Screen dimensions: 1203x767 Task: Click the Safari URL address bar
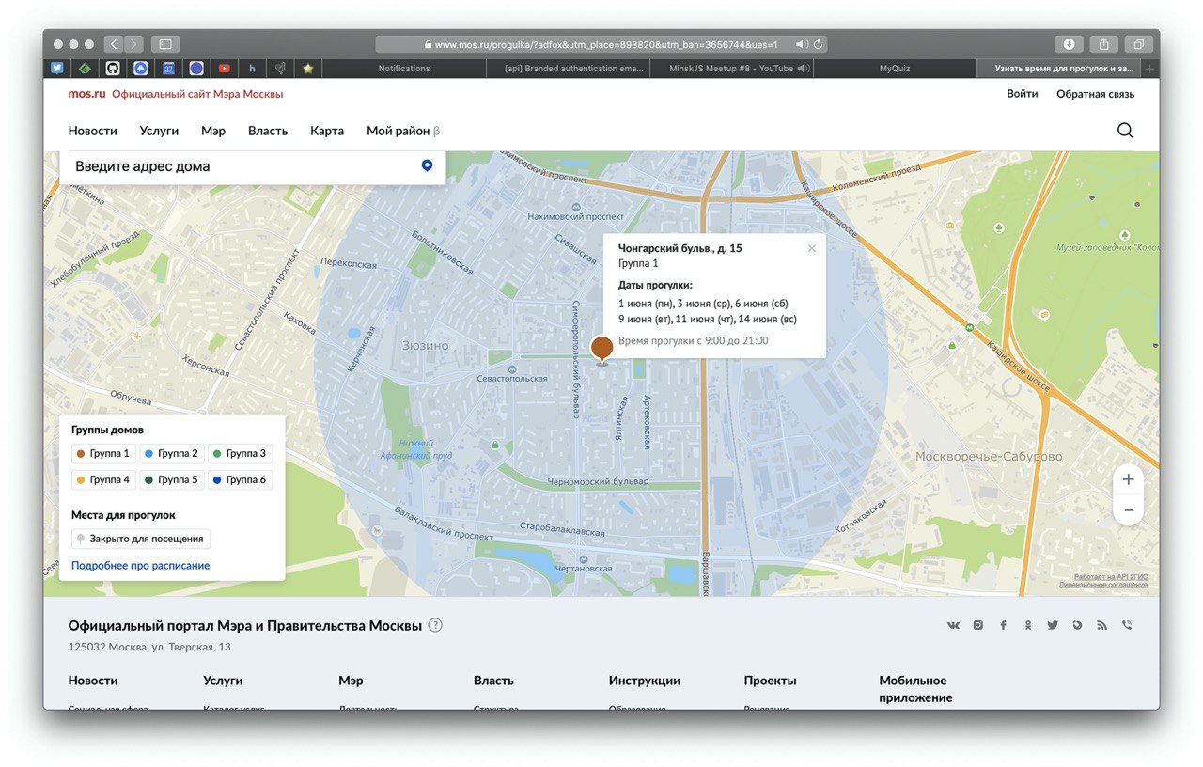coord(601,44)
